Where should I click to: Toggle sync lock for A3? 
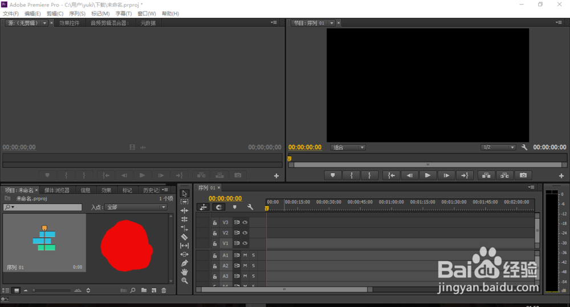click(237, 276)
